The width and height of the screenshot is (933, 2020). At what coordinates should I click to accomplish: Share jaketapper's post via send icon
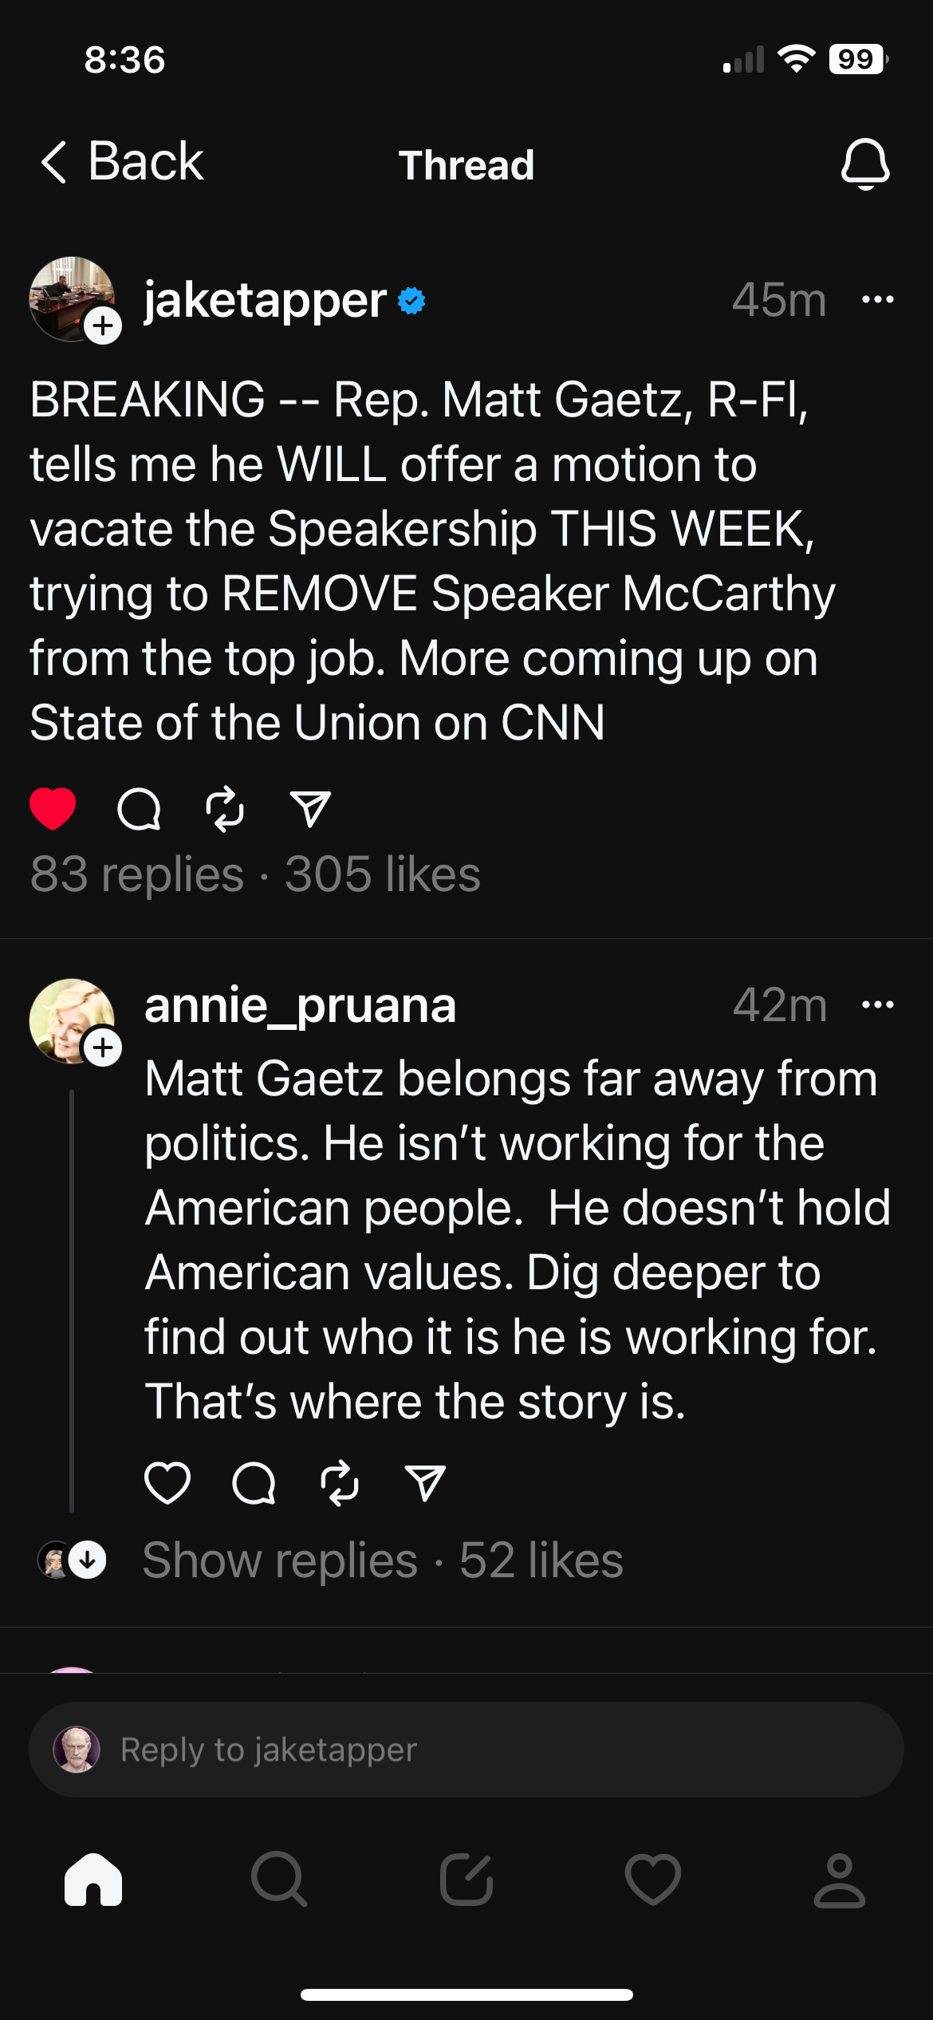[310, 809]
